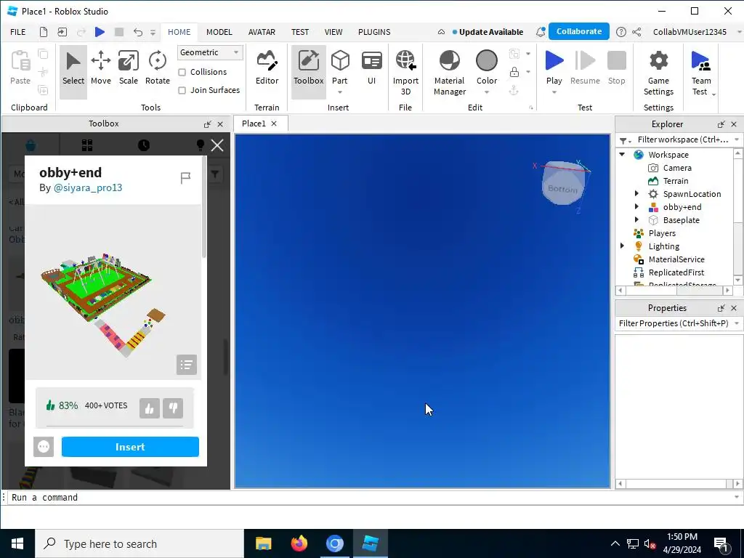
Task: Switch to the TEST ribbon tab
Action: point(300,32)
